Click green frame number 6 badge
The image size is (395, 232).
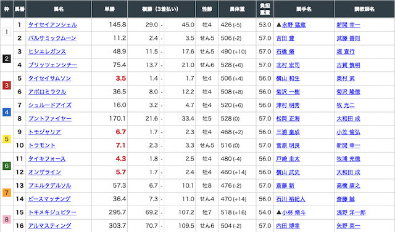click(7, 166)
